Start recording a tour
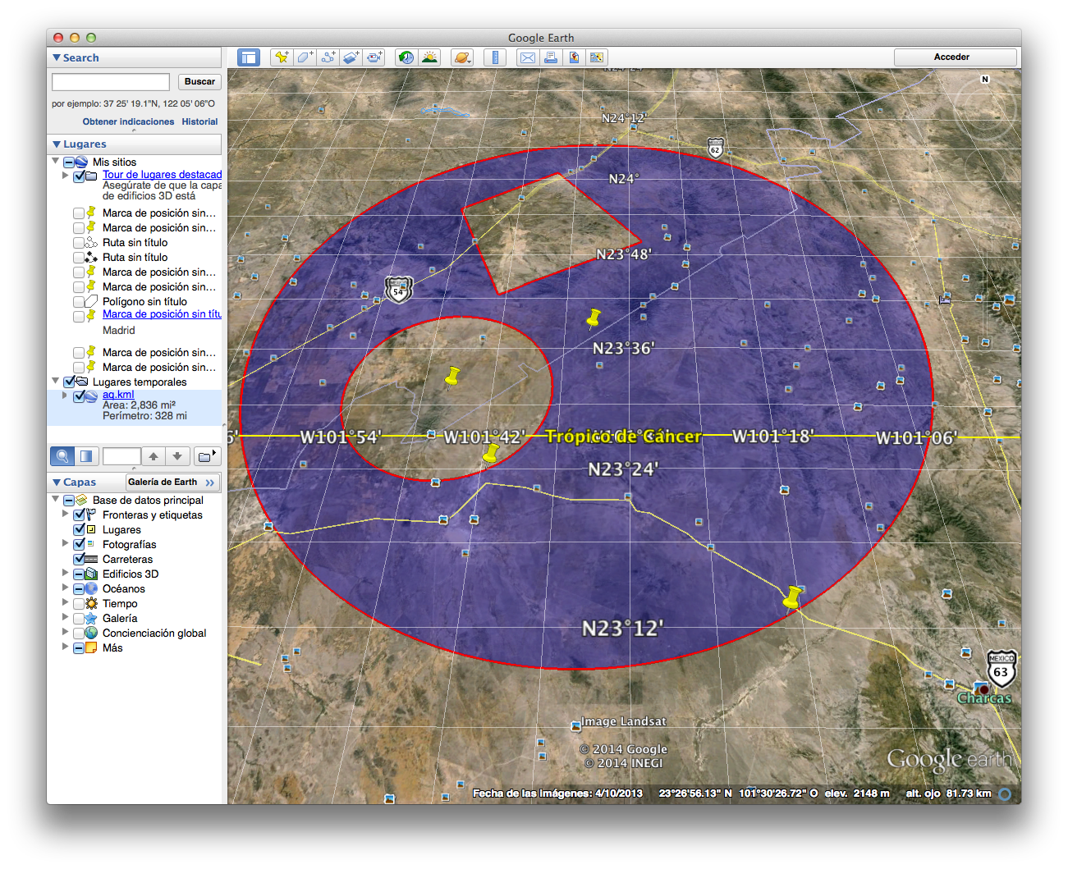 374,57
